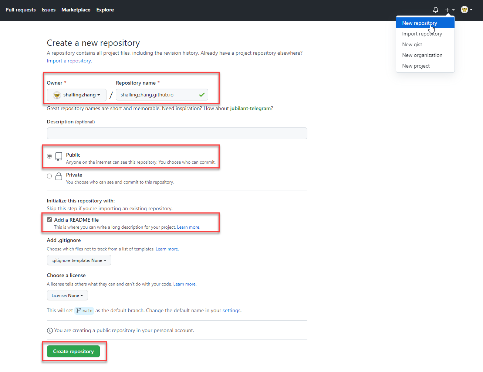Click the Initialize this repository with heading
This screenshot has width=483, height=372.
(x=81, y=201)
